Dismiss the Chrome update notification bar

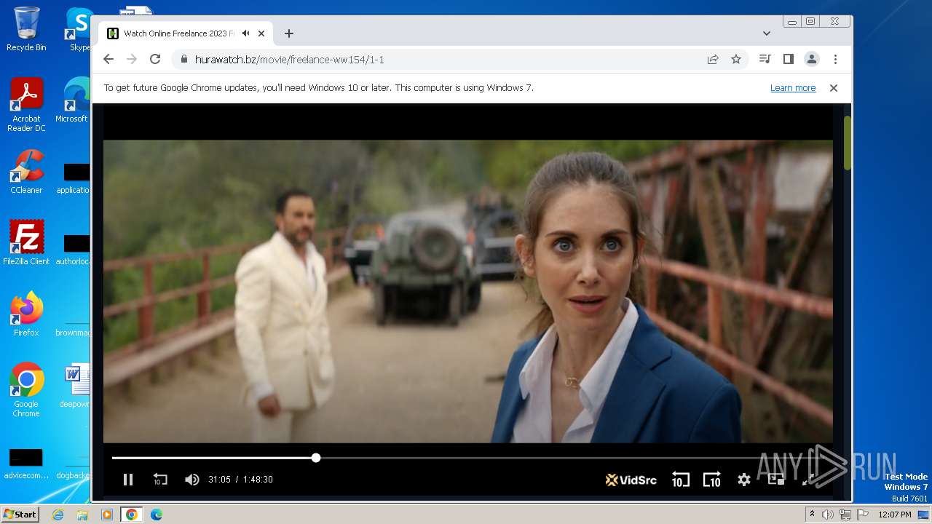pos(834,88)
